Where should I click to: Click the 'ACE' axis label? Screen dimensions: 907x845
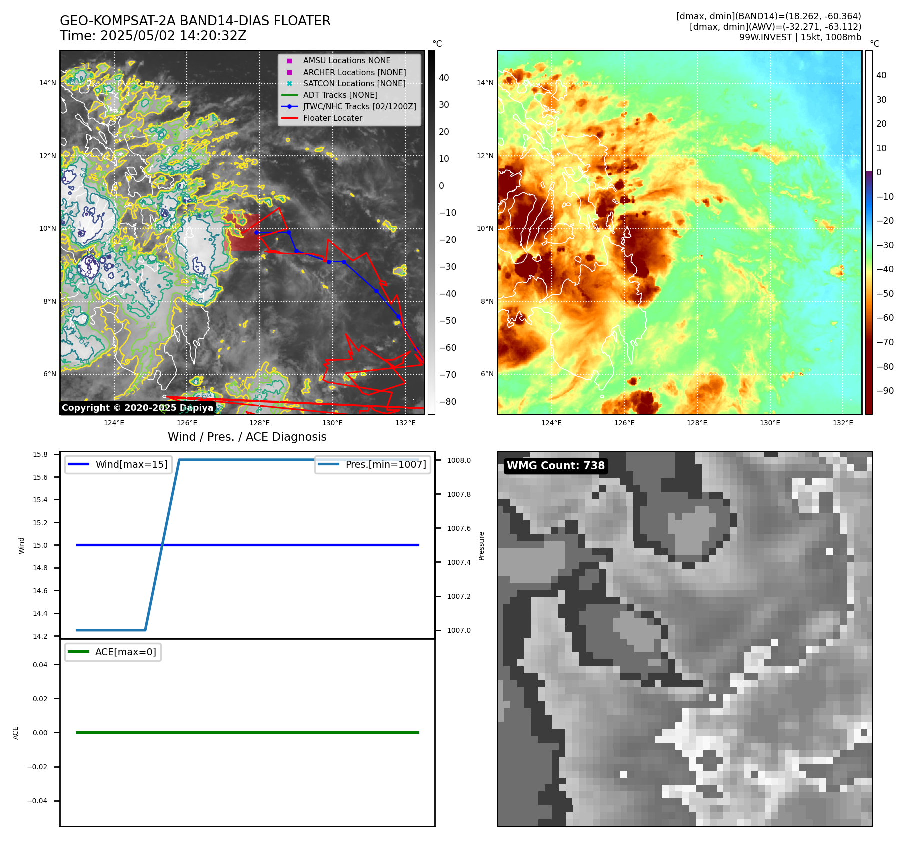15,733
